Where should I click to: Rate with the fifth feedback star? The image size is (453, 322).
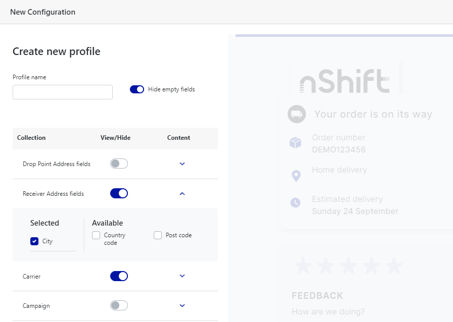[x=393, y=265]
